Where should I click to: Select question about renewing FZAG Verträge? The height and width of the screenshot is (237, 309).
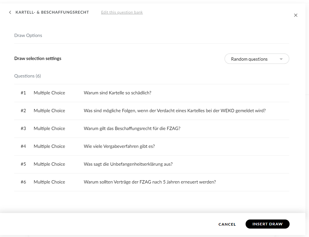point(149,182)
